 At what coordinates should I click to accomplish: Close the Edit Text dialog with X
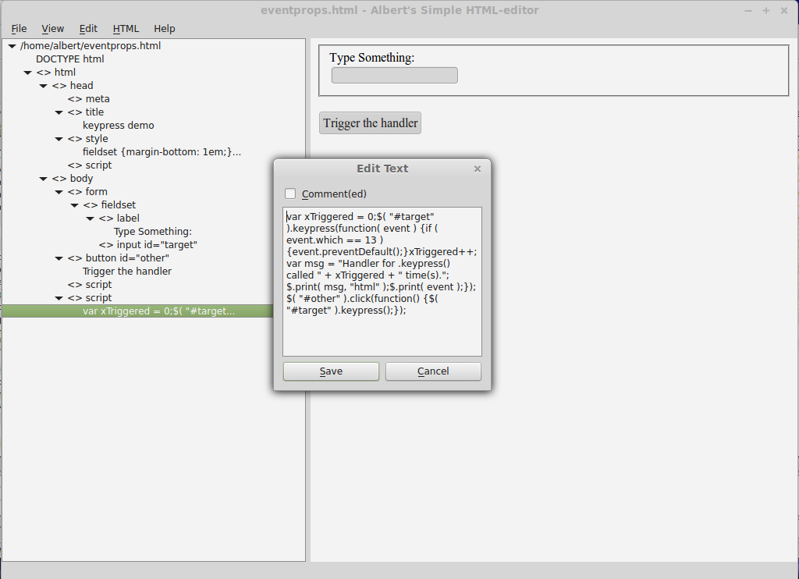tap(478, 169)
